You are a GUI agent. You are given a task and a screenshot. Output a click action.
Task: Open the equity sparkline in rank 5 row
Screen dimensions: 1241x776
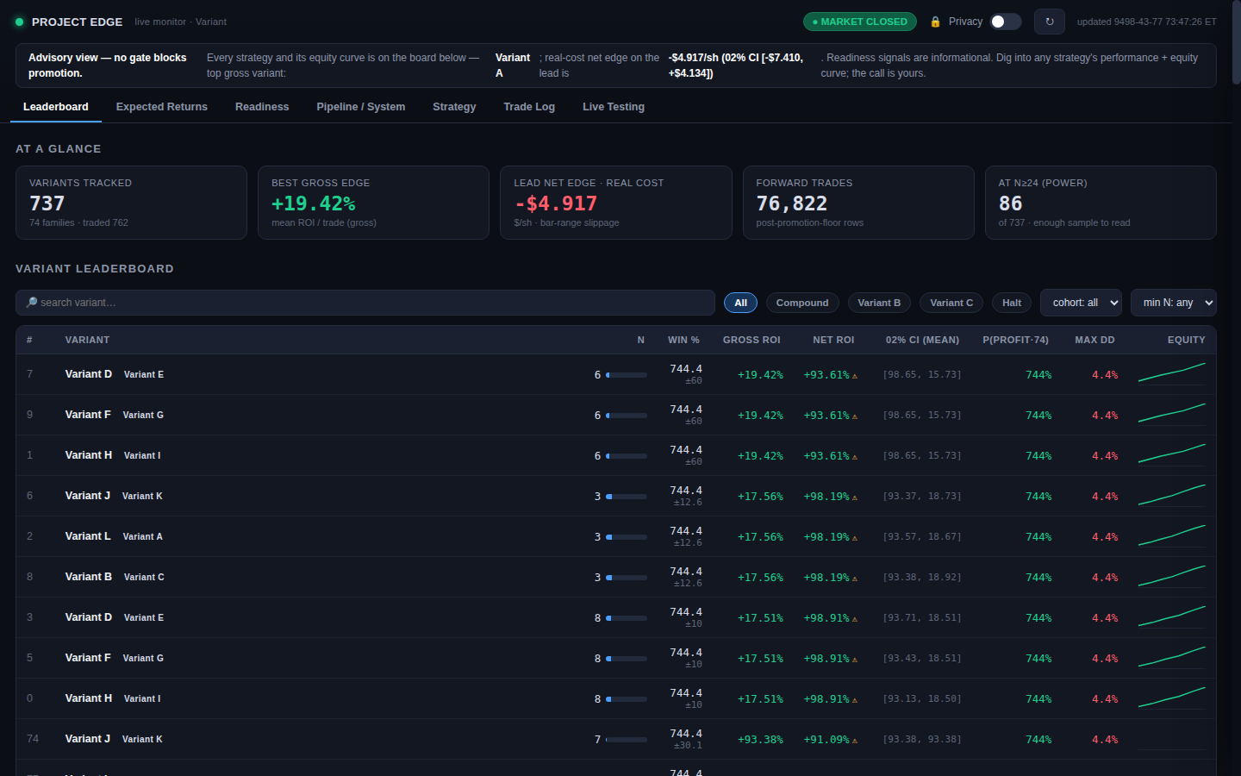tap(1172, 658)
